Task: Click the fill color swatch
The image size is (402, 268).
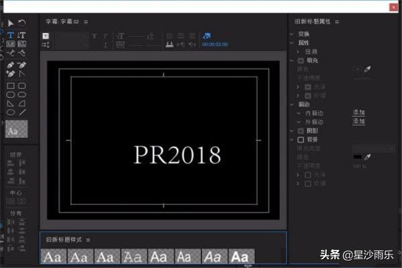Action: (x=358, y=70)
